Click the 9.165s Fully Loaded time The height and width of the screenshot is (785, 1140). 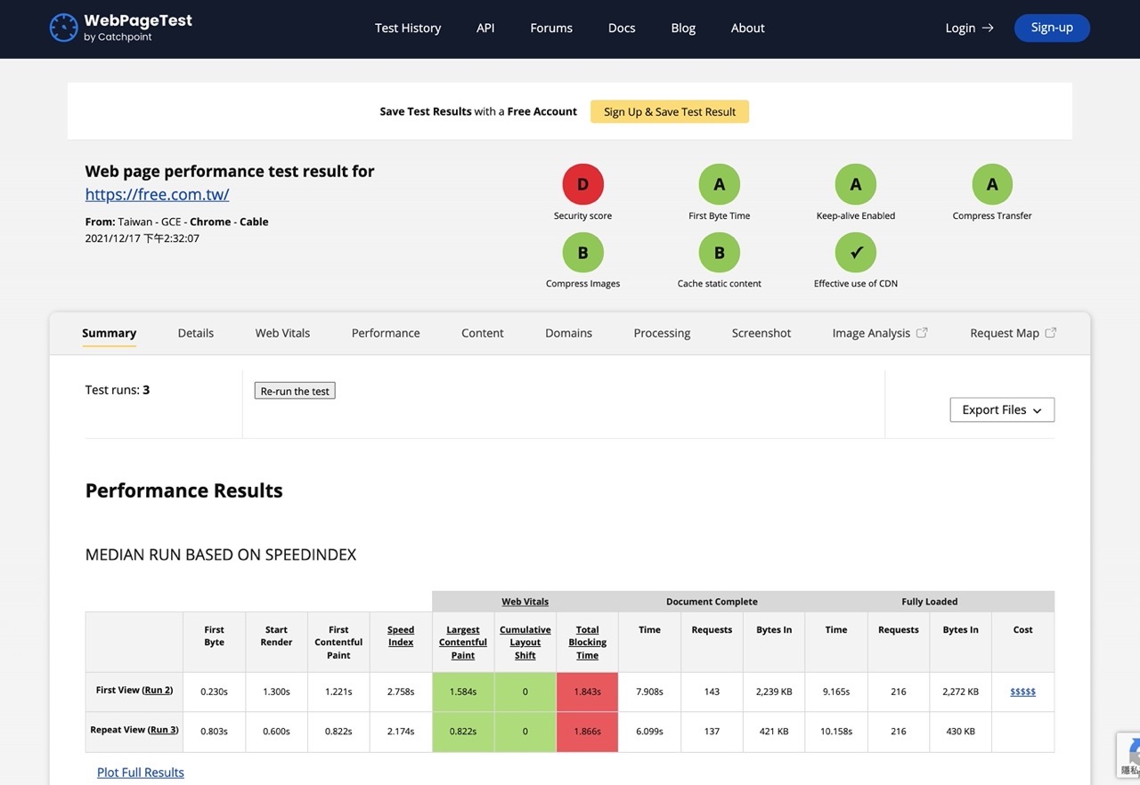pos(836,692)
